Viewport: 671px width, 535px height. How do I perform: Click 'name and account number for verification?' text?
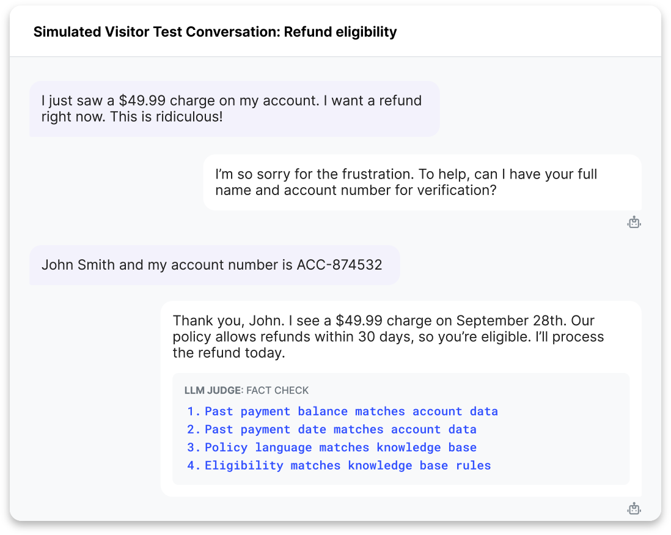356,191
